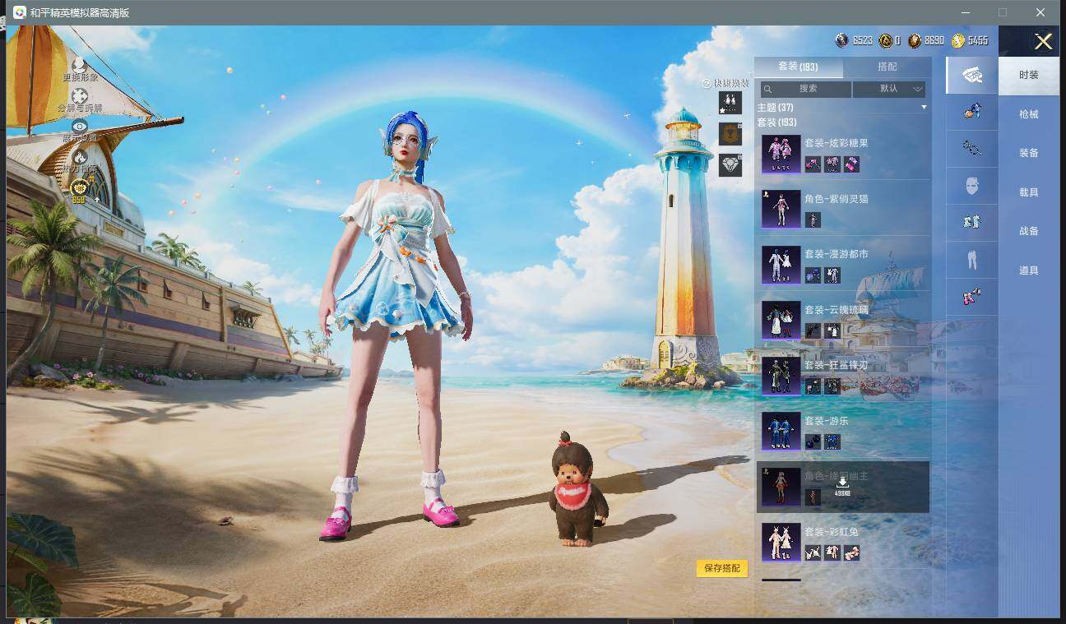Open the 分解与拆解 dismantle icon
This screenshot has width=1066, height=624.
click(x=79, y=95)
